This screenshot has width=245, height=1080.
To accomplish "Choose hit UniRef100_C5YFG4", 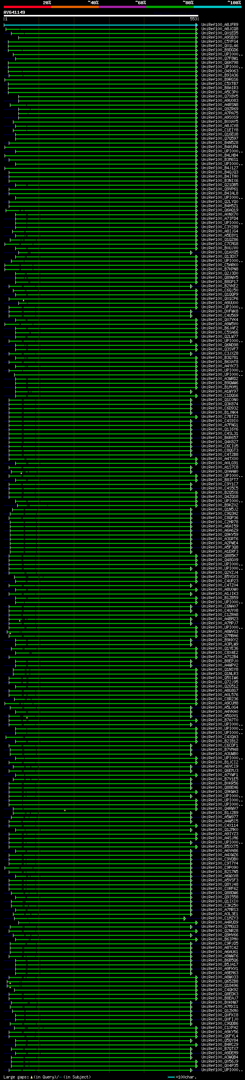I will click(219, 41).
